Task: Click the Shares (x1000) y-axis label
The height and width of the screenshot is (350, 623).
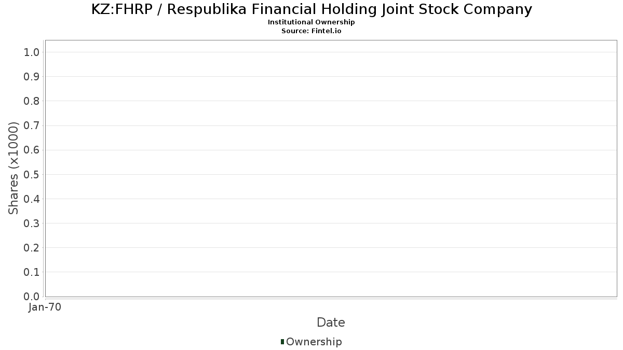Action: 13,169
